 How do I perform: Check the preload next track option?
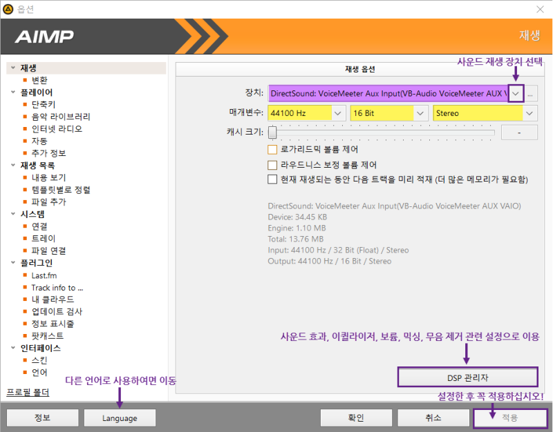click(273, 179)
